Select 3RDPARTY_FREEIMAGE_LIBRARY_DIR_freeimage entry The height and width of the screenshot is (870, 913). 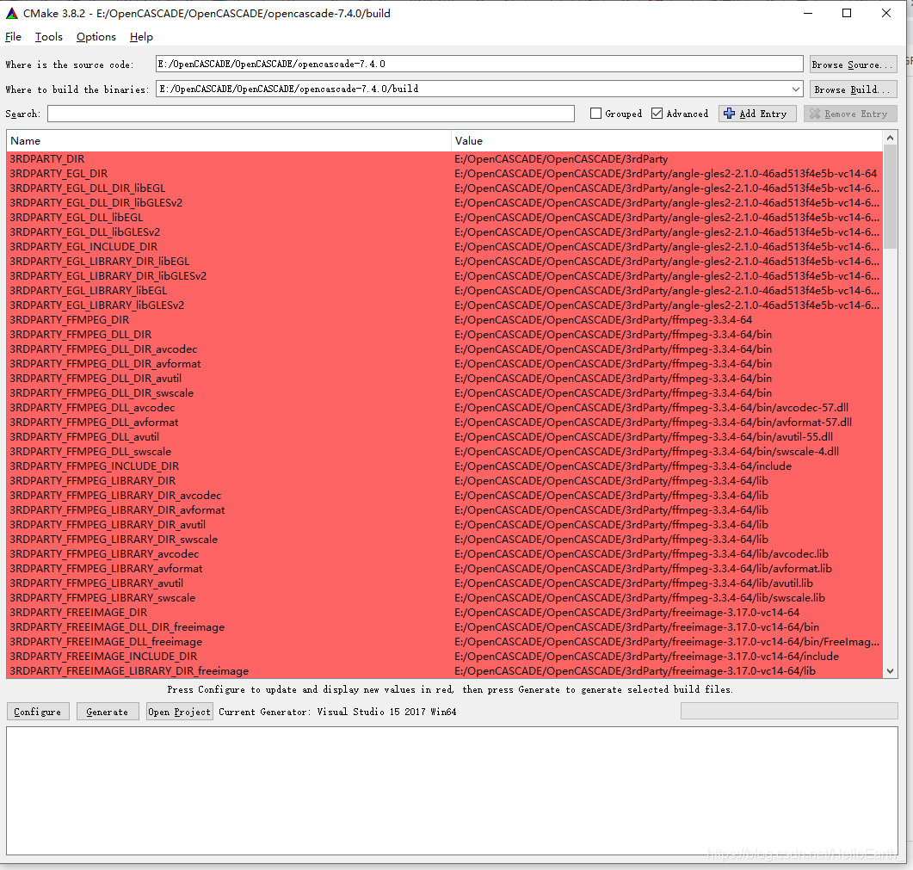pos(129,671)
